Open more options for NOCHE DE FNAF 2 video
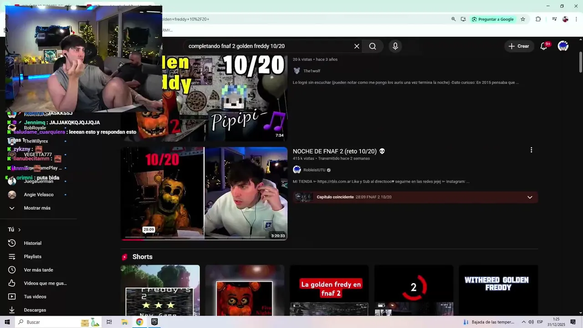Screen dimensions: 583x328 (x=531, y=150)
